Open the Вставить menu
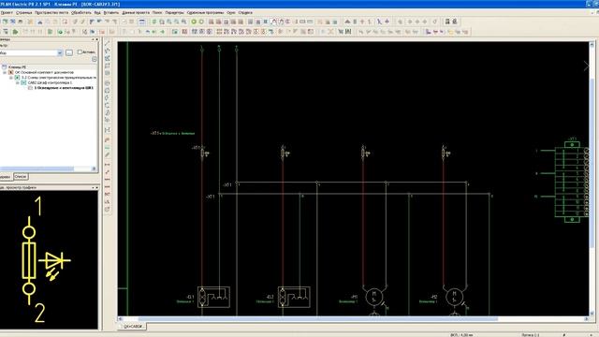The image size is (599, 337). point(111,12)
